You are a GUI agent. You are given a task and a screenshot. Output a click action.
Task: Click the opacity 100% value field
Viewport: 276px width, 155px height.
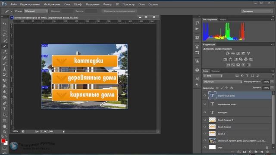266,82
